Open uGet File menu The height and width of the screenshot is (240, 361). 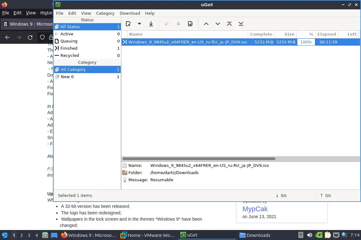coord(60,13)
